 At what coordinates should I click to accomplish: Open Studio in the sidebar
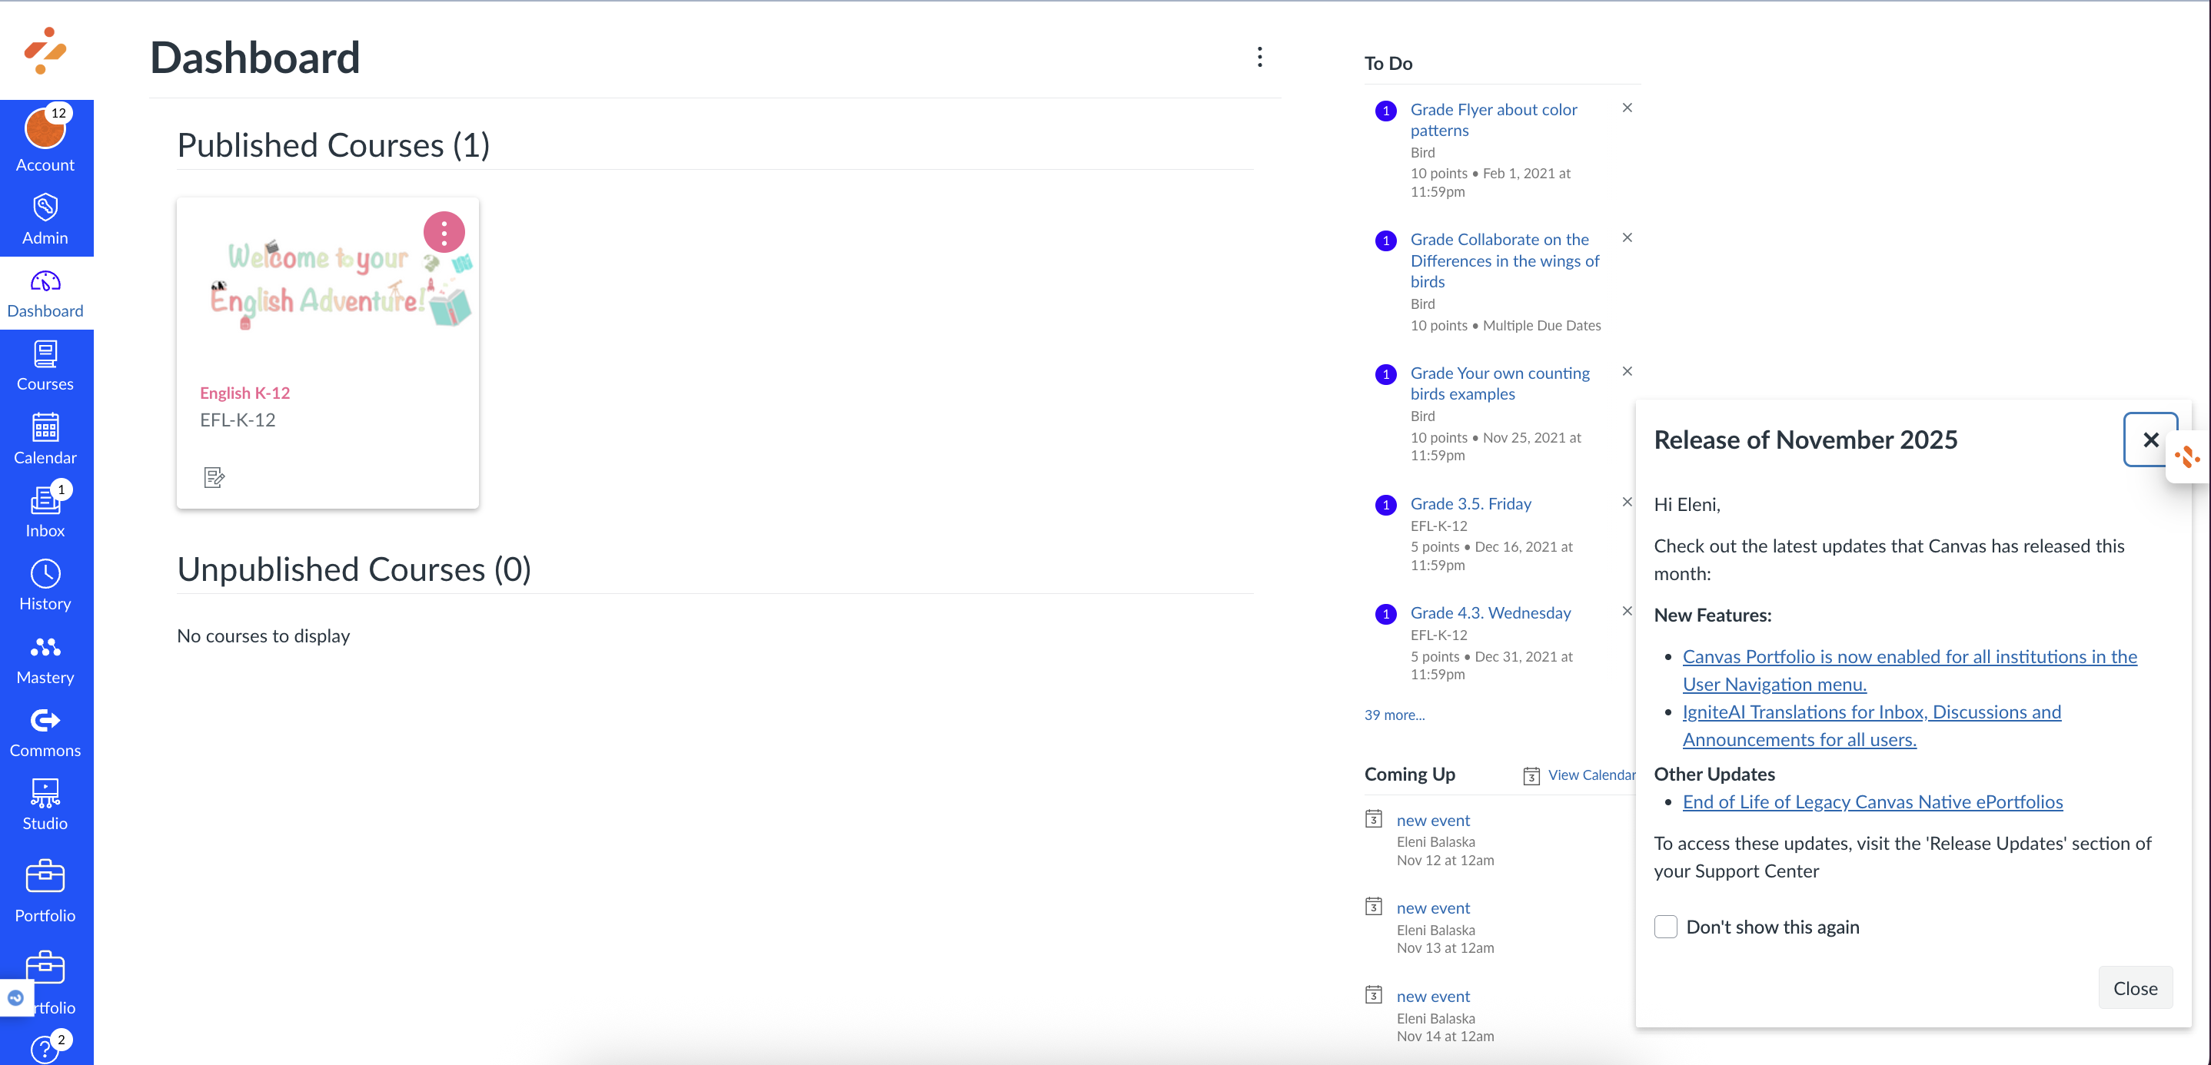pos(45,804)
